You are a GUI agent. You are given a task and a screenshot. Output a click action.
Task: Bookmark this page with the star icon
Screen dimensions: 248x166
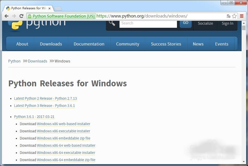click(x=234, y=16)
